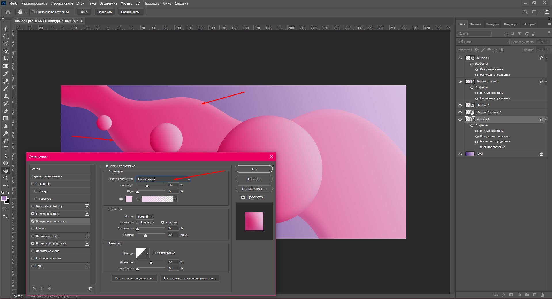Click trash icon in Layer Style dialog
The image size is (552, 299).
point(91,288)
